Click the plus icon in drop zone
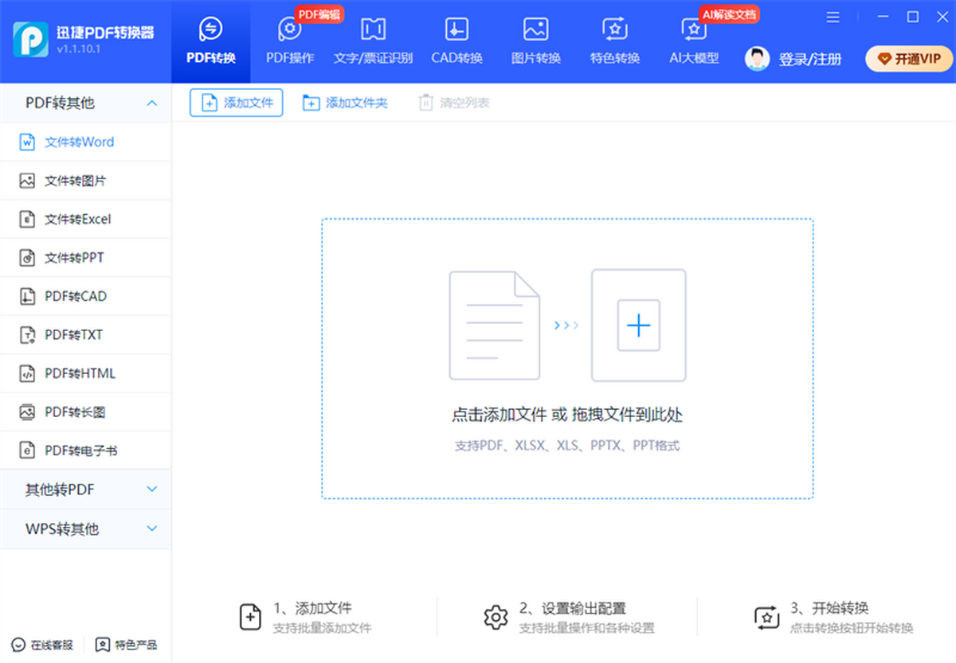 tap(638, 325)
